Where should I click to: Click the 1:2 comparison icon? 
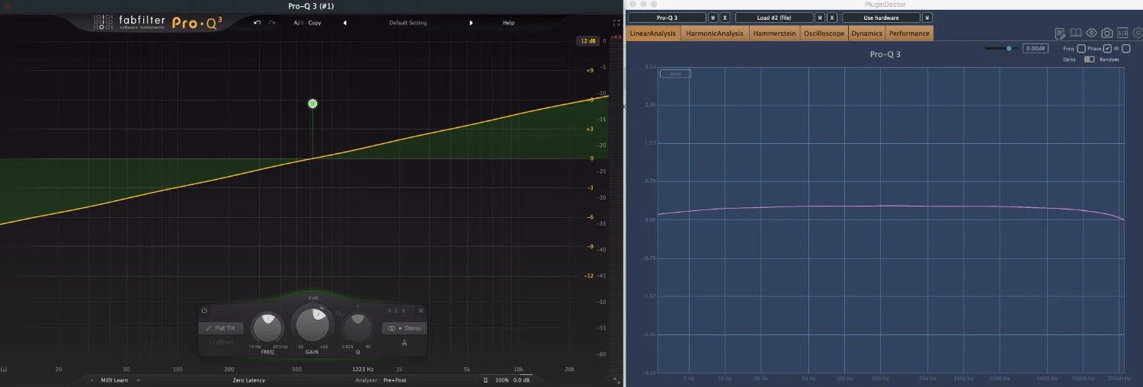click(1122, 33)
